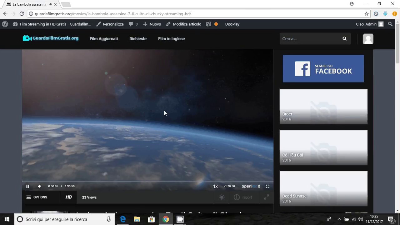This screenshot has width=400, height=225.
Task: Expand player with resize arrows icon
Action: click(266, 197)
